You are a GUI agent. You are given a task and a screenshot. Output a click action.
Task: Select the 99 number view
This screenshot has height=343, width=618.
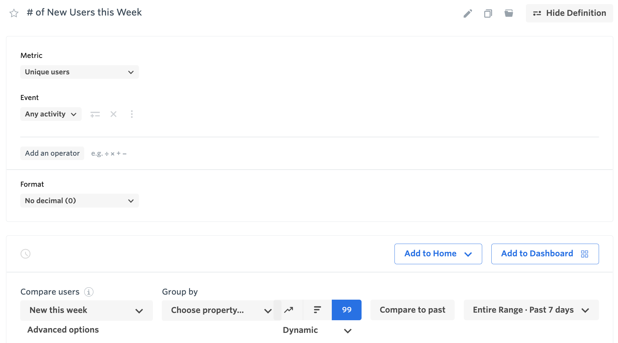[347, 310]
